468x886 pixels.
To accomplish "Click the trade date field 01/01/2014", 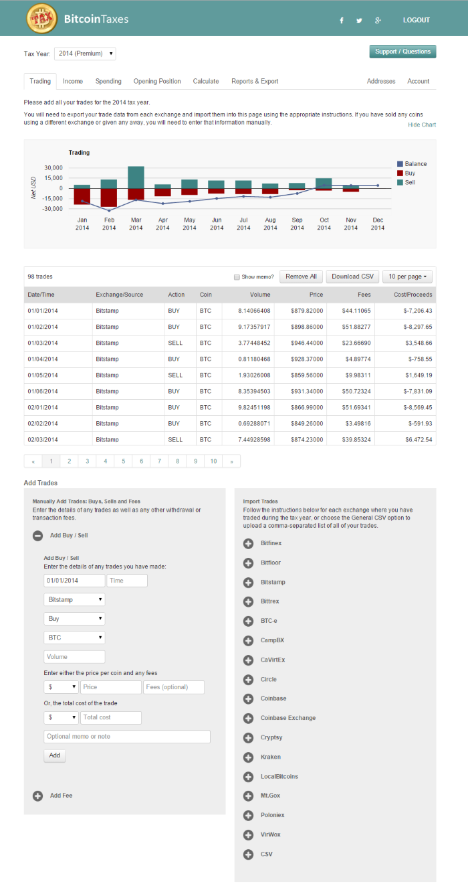I will click(74, 581).
